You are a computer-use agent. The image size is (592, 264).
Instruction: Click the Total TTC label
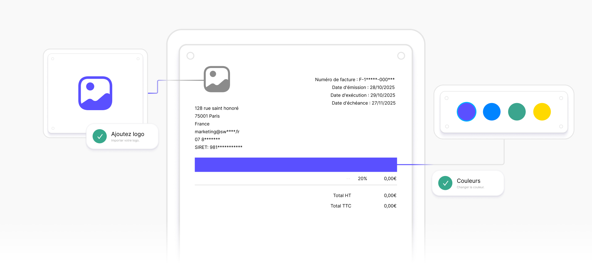point(341,206)
